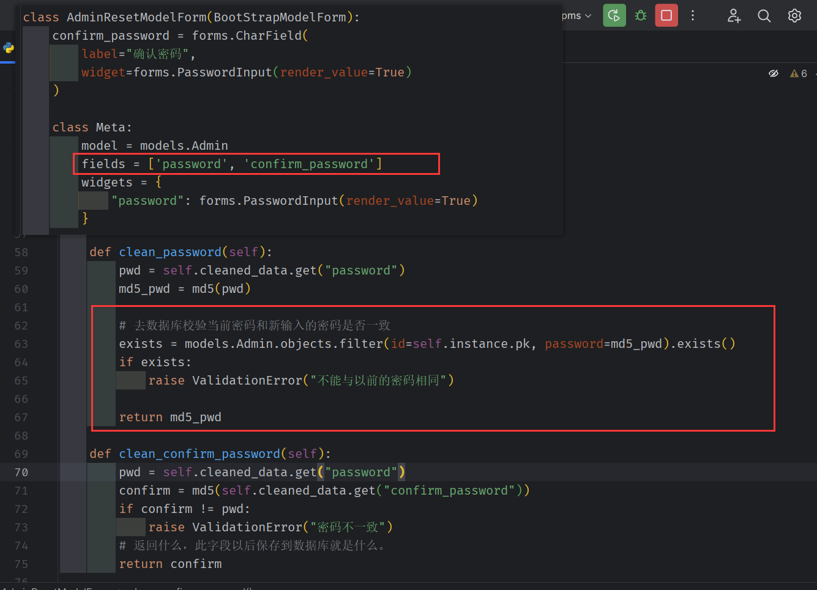817x590 pixels.
Task: Click ValidationError("密码不一致") raise statement
Action: (270, 527)
